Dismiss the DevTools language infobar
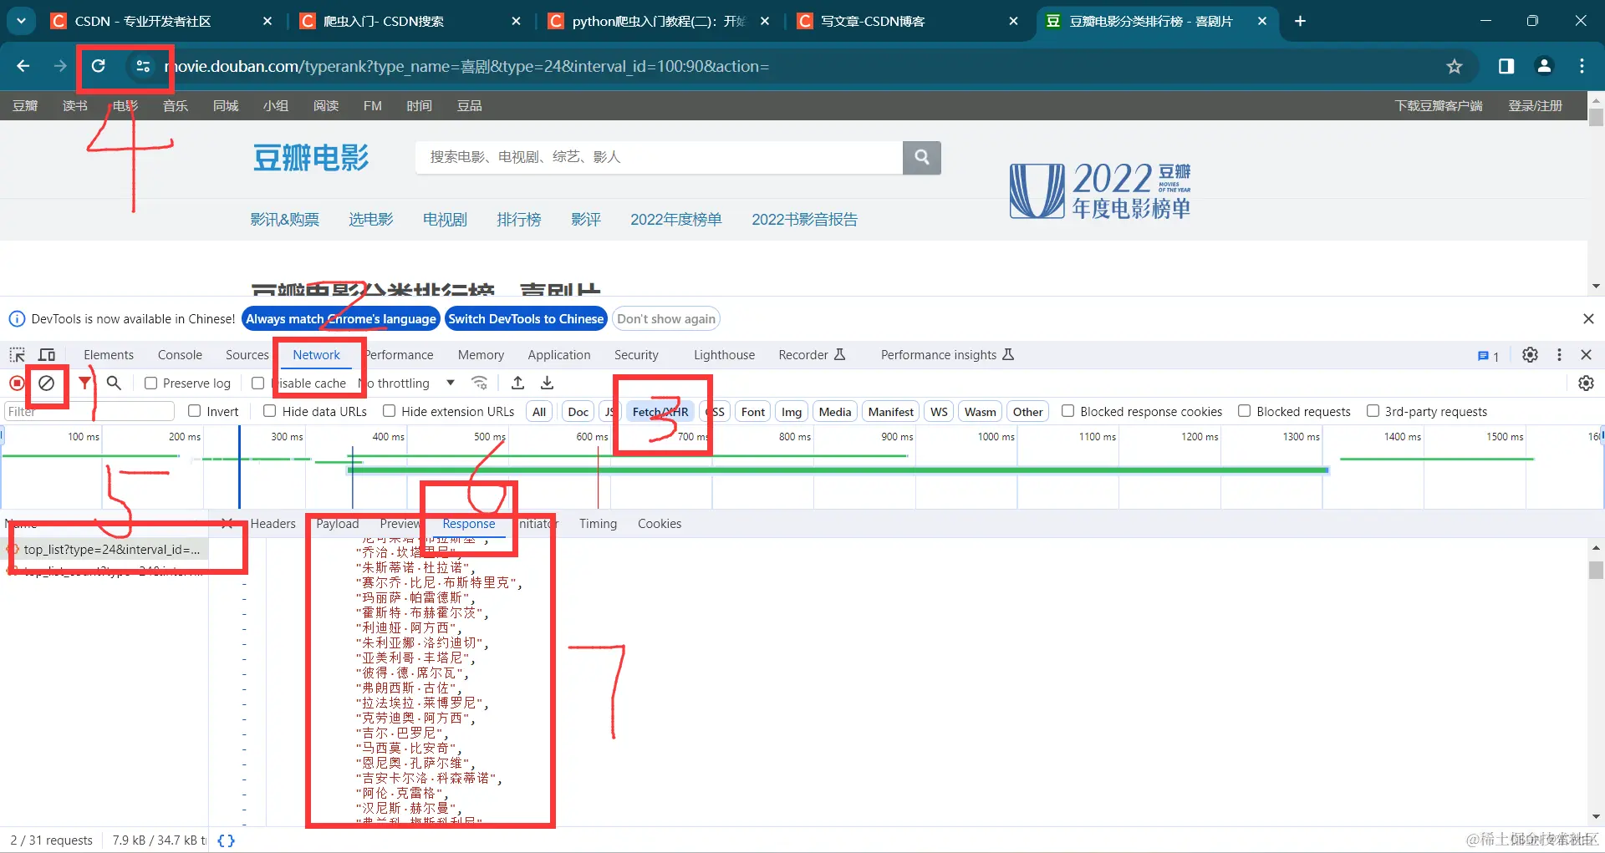Viewport: 1605px width, 853px height. pyautogui.click(x=1588, y=319)
